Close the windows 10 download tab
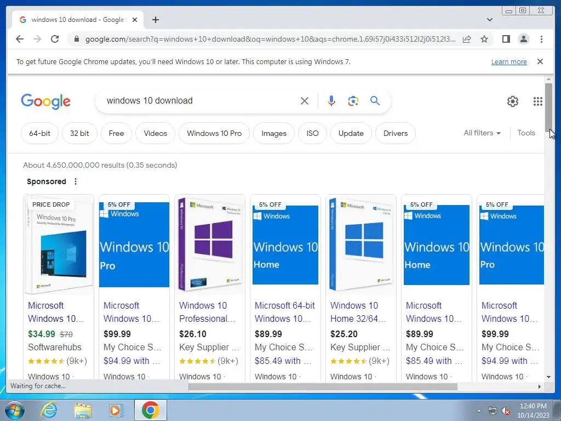This screenshot has height=421, width=561. pos(135,20)
